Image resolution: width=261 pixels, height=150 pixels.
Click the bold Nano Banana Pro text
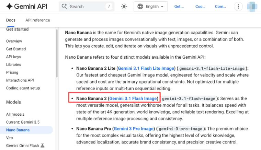click(x=93, y=129)
